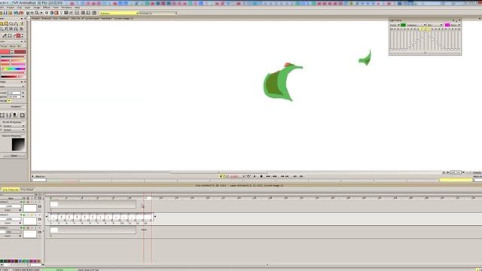This screenshot has height=271, width=482.
Task: Toggle visibility of the middle timeline layer
Action: (24, 215)
